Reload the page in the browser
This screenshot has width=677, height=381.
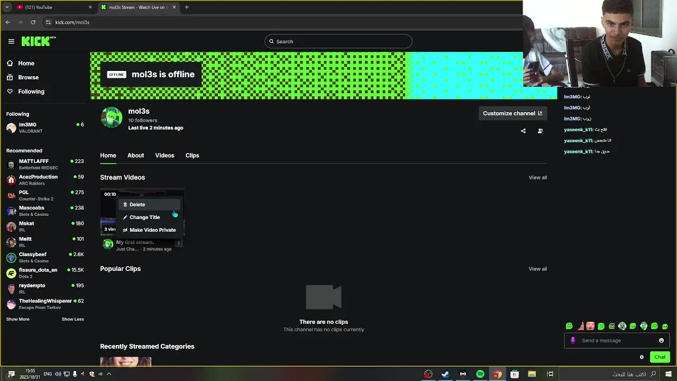pos(33,22)
